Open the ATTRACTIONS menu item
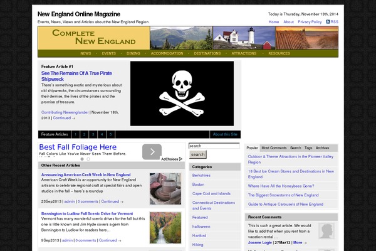Viewport: 376px width, 251px height. [x=244, y=53]
